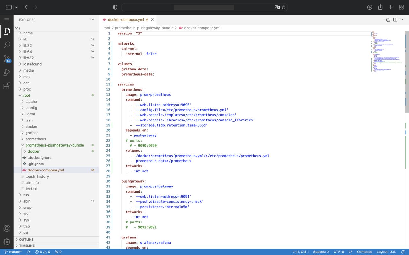The height and width of the screenshot is (255, 409).
Task: Click Layout: U.S. keyboard layout item
Action: coord(386,252)
